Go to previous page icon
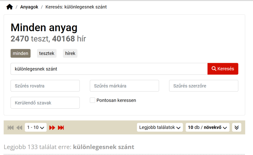The height and width of the screenshot is (155, 253). pyautogui.click(x=19, y=128)
